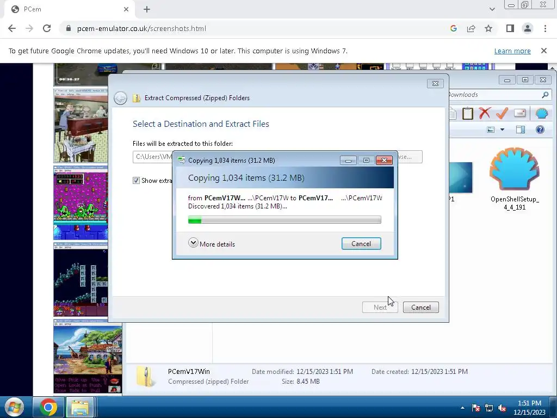Click the PCemV17Win zipped folder icon in details pane
The width and height of the screenshot is (557, 418).
pos(145,377)
